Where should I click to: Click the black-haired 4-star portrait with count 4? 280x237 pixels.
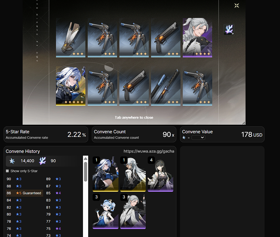pyautogui.click(x=161, y=174)
